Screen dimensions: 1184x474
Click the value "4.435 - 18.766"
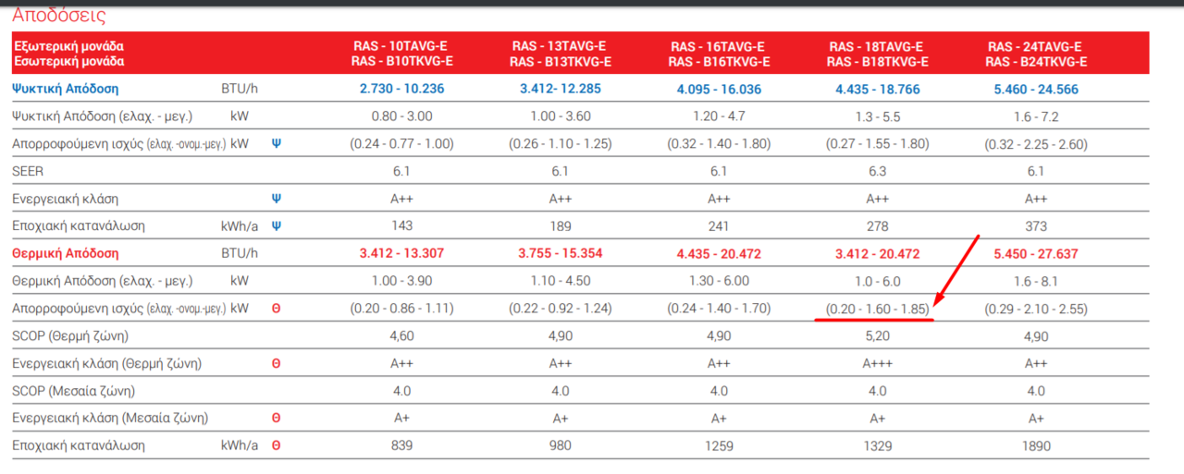pyautogui.click(x=878, y=90)
